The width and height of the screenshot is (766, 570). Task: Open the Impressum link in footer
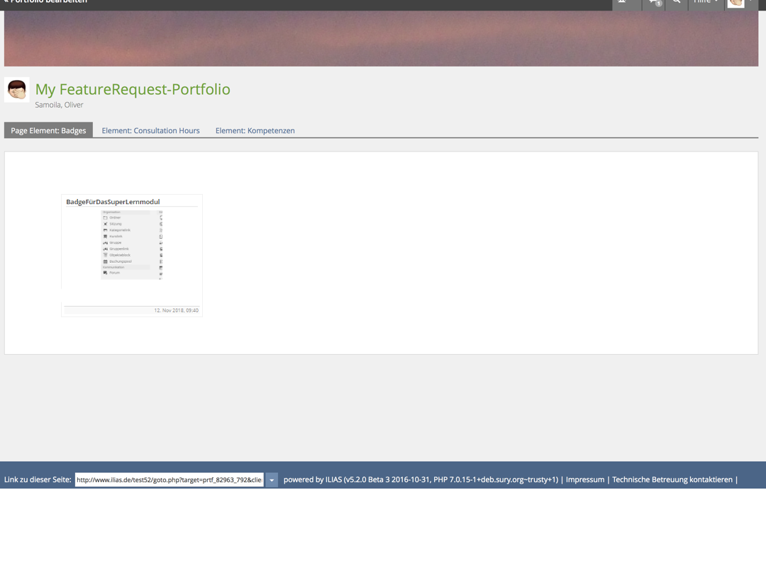pos(584,479)
